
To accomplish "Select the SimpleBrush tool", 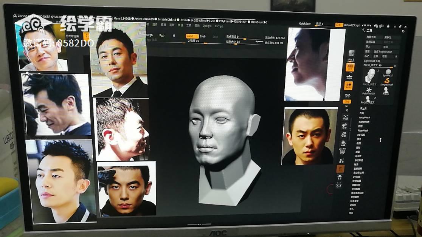I will coord(387,82).
